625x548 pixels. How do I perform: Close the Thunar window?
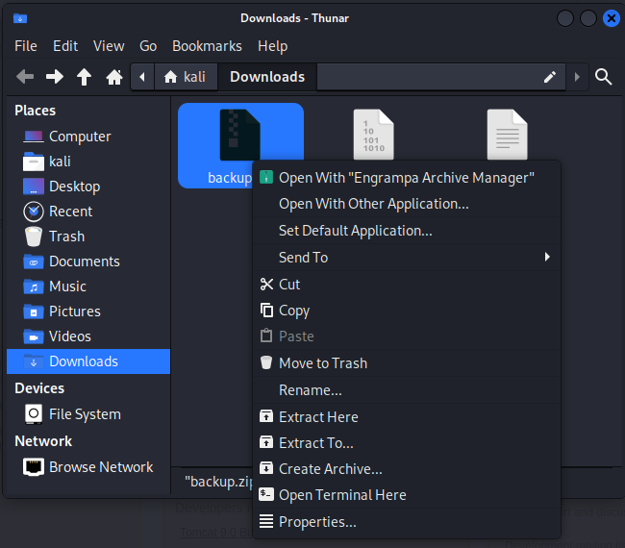(x=611, y=18)
